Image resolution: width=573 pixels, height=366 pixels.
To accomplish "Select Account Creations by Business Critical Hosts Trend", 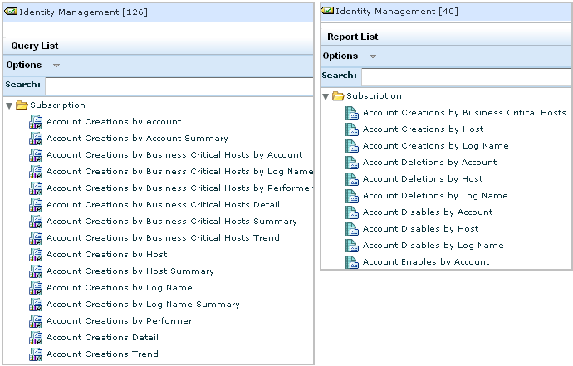I will [x=163, y=238].
